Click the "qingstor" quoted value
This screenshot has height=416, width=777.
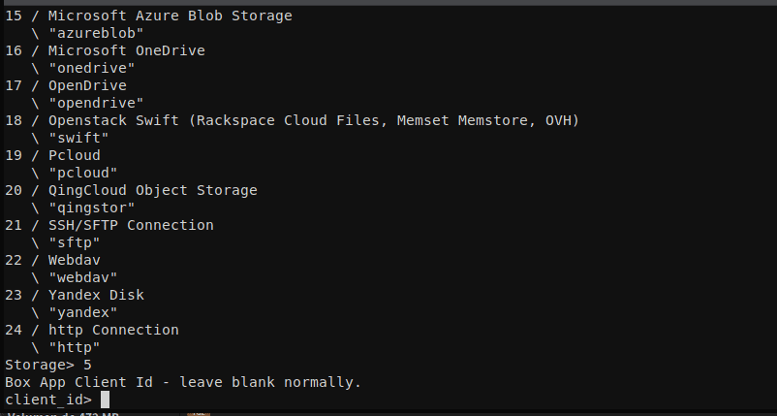[92, 208]
